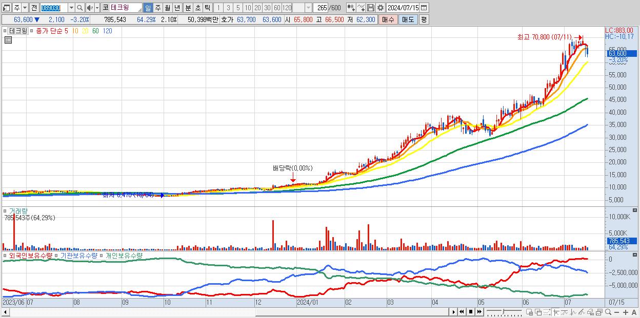Image resolution: width=640 pixels, height=318 pixels.
Task: Click the 거래량 volume panel label
Action: point(19,210)
